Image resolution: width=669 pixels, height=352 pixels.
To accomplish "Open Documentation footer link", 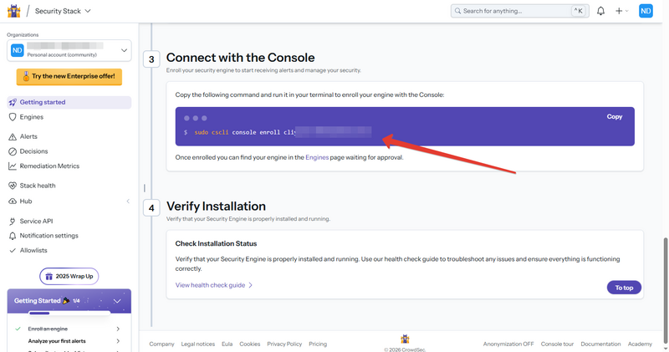I will coord(600,344).
